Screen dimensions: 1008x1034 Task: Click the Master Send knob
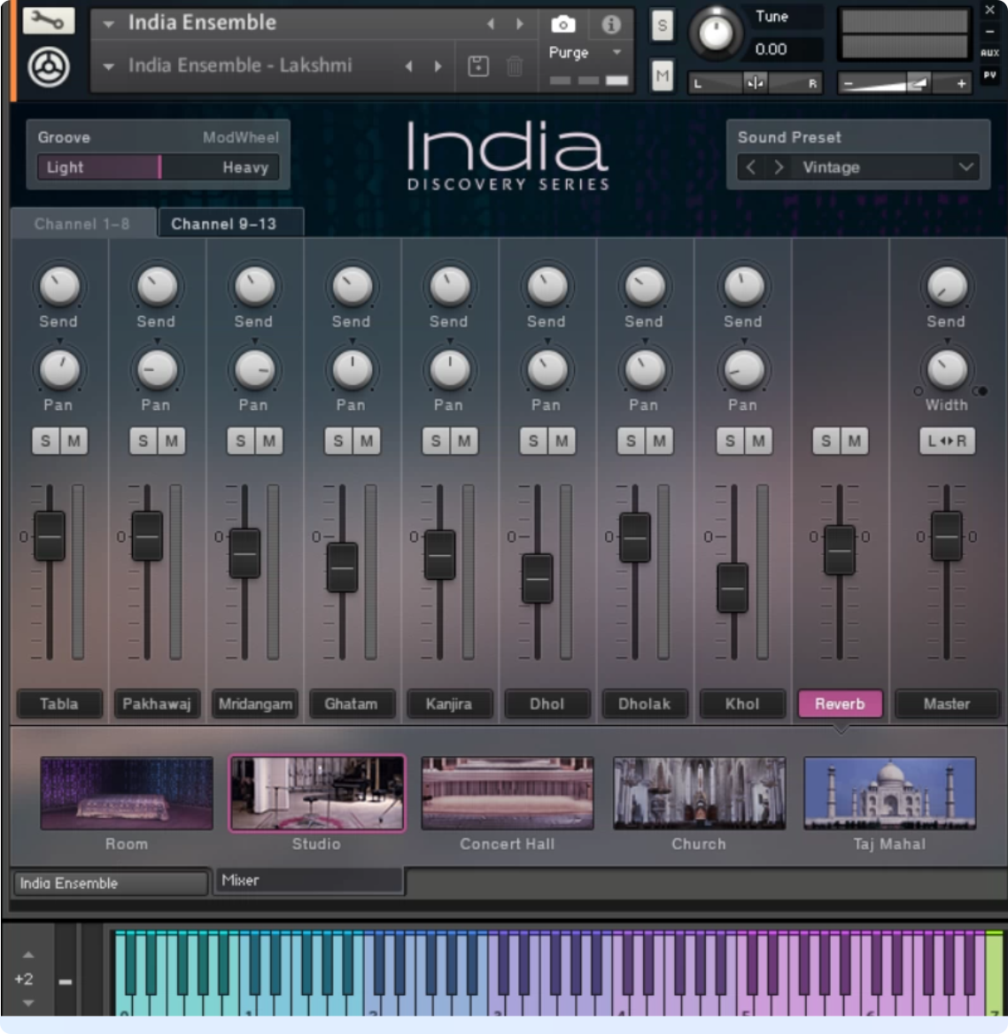[x=947, y=286]
